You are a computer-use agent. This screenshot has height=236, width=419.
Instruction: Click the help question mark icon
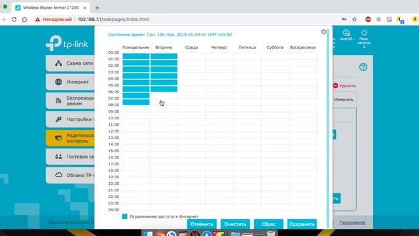pyautogui.click(x=363, y=67)
